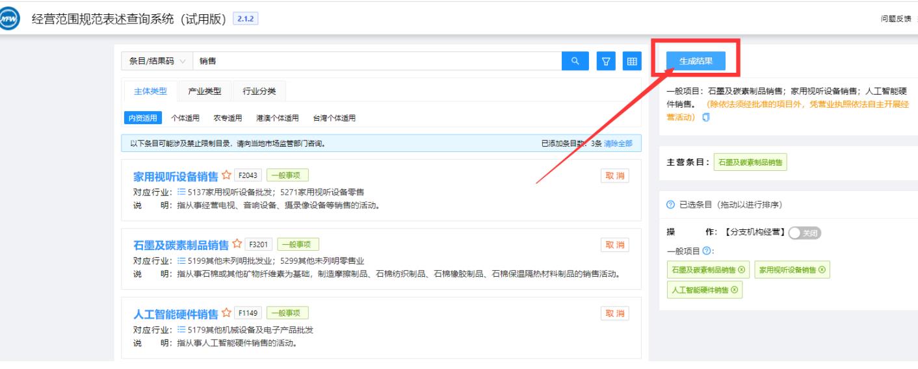
Task: Switch to the 产业类型 tab
Action: point(204,91)
